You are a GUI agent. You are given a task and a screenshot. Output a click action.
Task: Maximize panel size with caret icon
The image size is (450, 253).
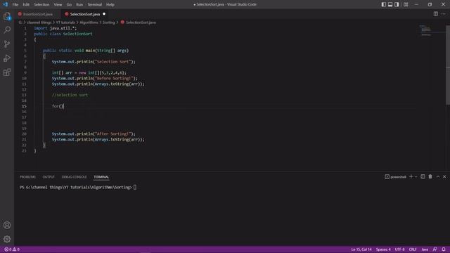[438, 176]
